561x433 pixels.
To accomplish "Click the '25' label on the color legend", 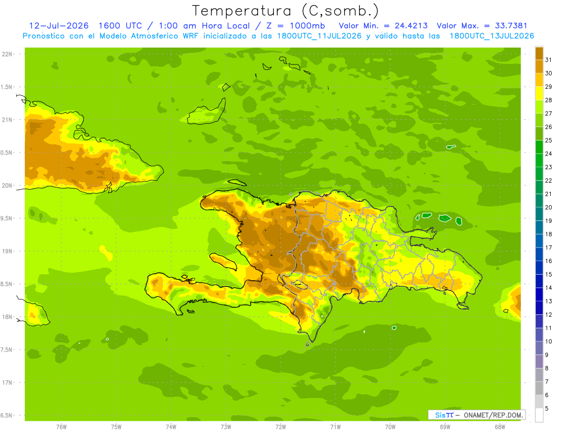I will (x=549, y=140).
